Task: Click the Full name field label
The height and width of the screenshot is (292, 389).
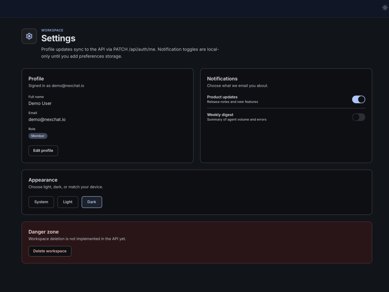Action: [x=36, y=97]
